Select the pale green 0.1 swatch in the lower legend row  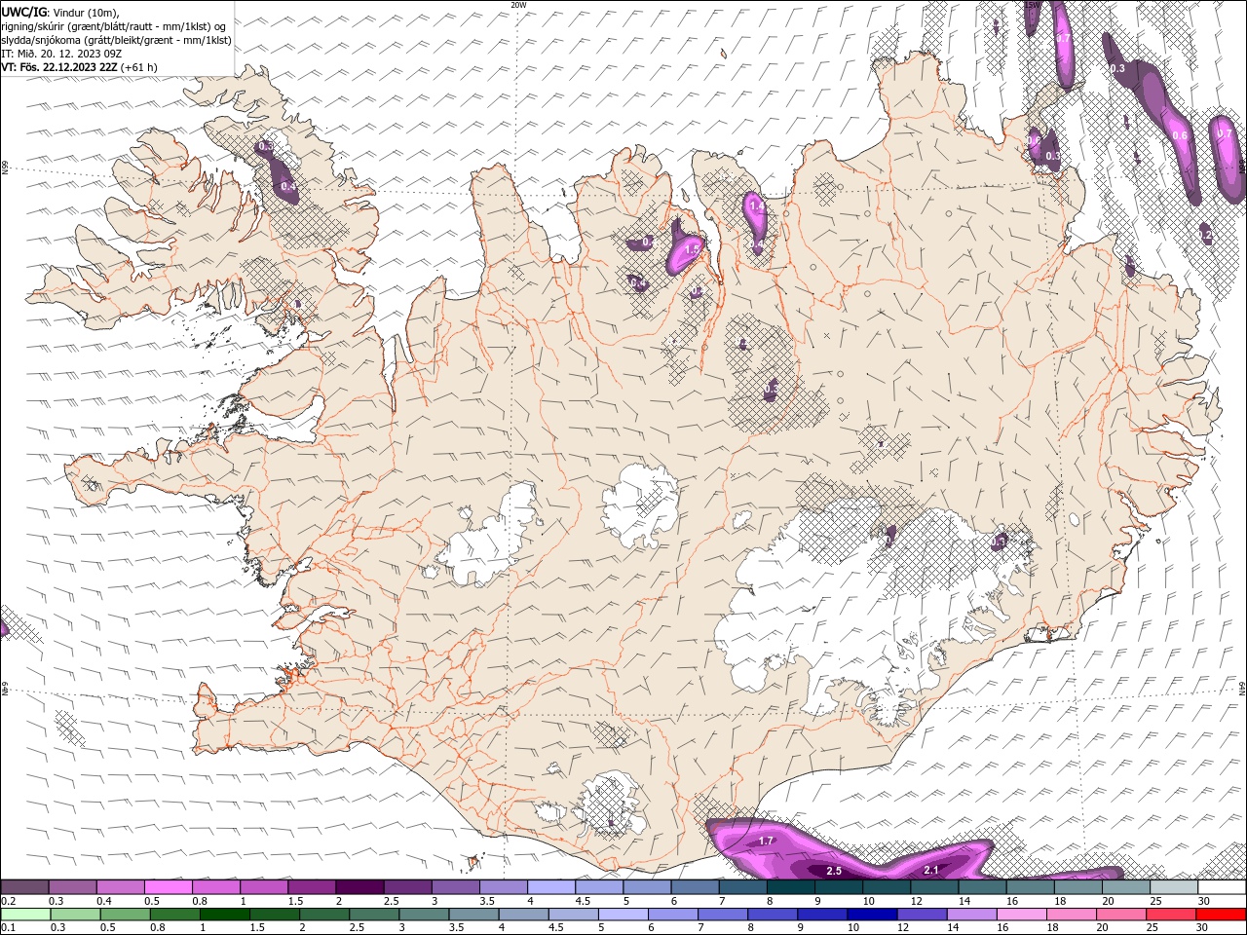pos(25,915)
